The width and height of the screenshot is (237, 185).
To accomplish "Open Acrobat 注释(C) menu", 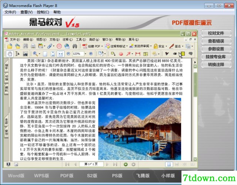I will (67, 40).
